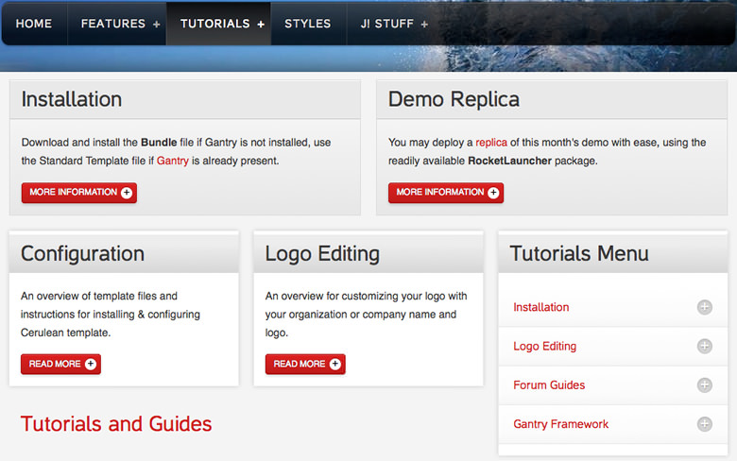Image resolution: width=737 pixels, height=461 pixels.
Task: Click More Information button under Installation
Action: [79, 193]
